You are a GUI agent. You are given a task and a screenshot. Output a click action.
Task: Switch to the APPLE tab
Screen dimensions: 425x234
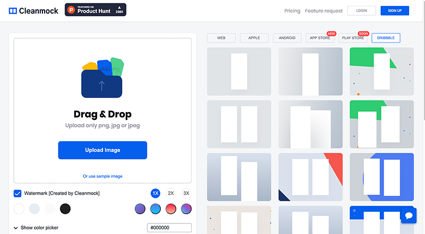pyautogui.click(x=254, y=38)
